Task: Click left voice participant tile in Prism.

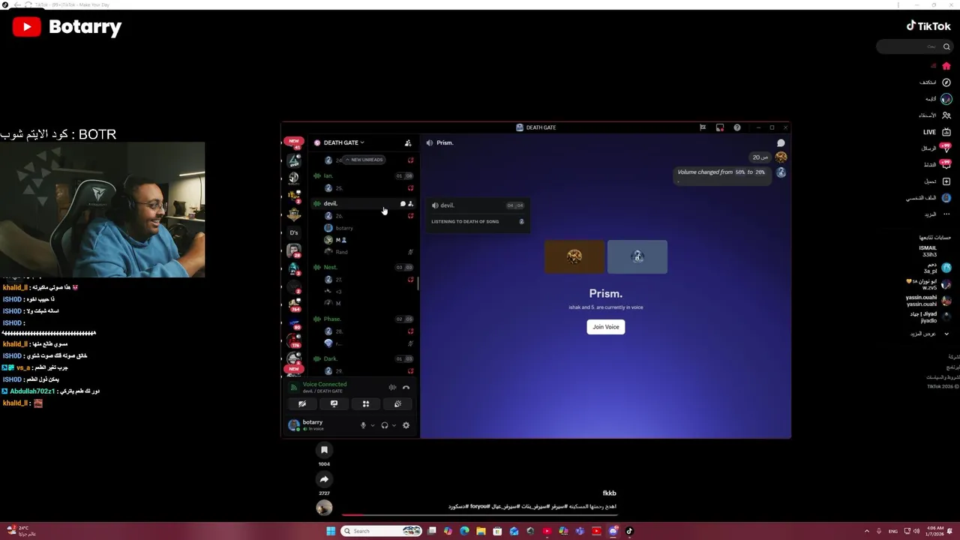Action: tap(574, 256)
